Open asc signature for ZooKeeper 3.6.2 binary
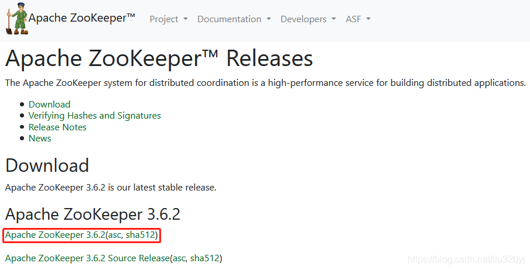Image resolution: width=530 pixels, height=270 pixels. 114,235
